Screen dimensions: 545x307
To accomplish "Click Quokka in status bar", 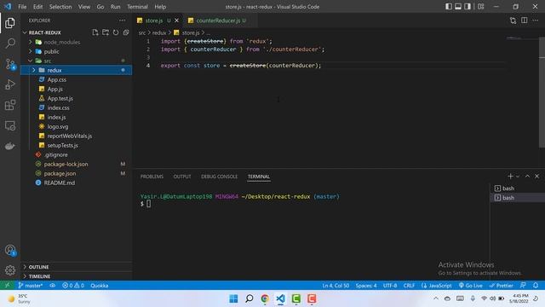I will 100,286.
